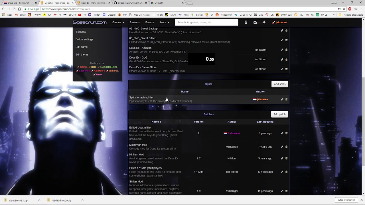Open the Forums menu item
Screen dimensions: 365x205
(150, 22)
